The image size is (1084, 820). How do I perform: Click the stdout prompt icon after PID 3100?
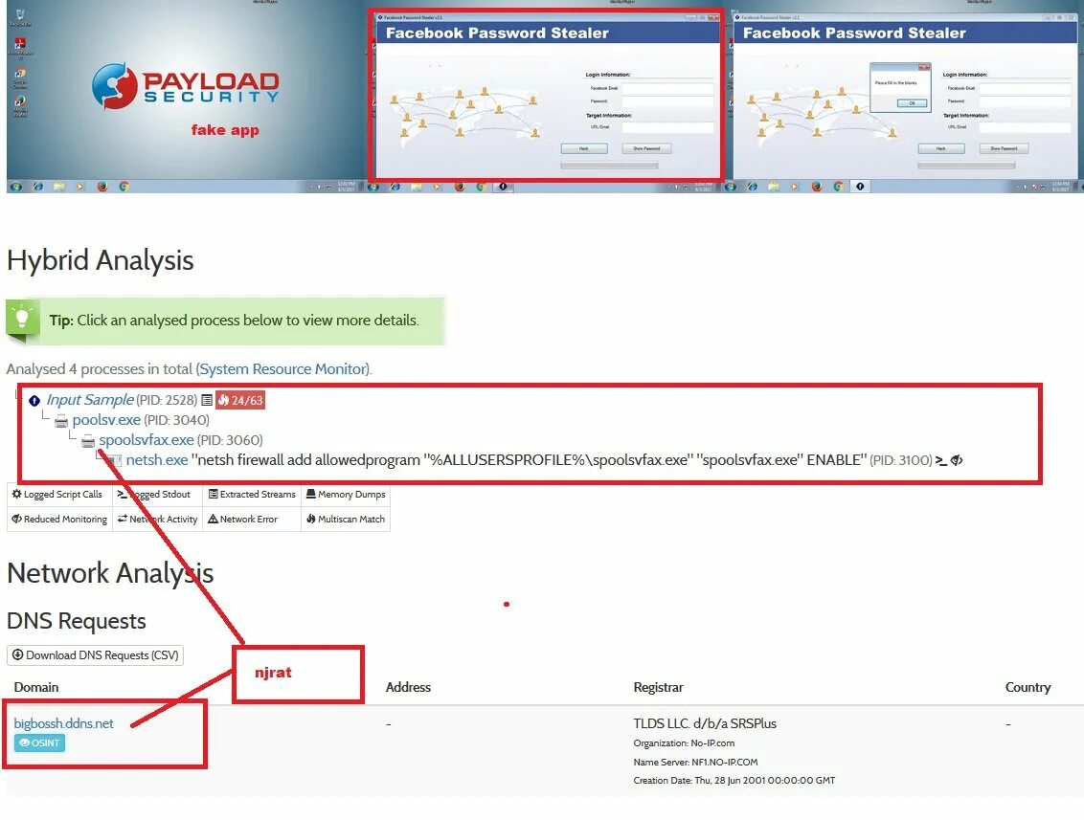tap(941, 460)
